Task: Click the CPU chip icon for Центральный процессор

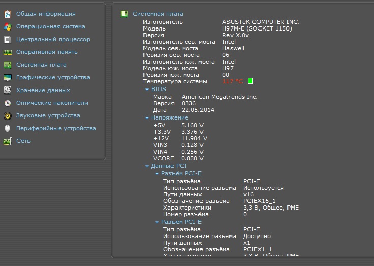Action: click(x=7, y=39)
